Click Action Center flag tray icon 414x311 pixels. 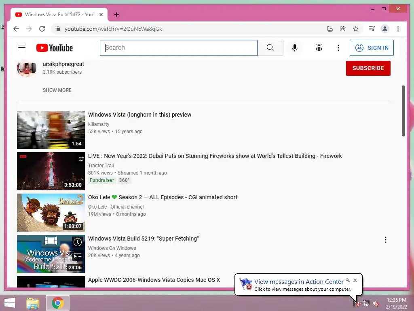[x=357, y=303]
